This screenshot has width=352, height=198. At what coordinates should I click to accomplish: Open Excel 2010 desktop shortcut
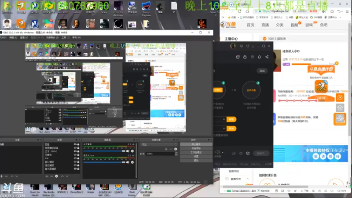coord(62,7)
